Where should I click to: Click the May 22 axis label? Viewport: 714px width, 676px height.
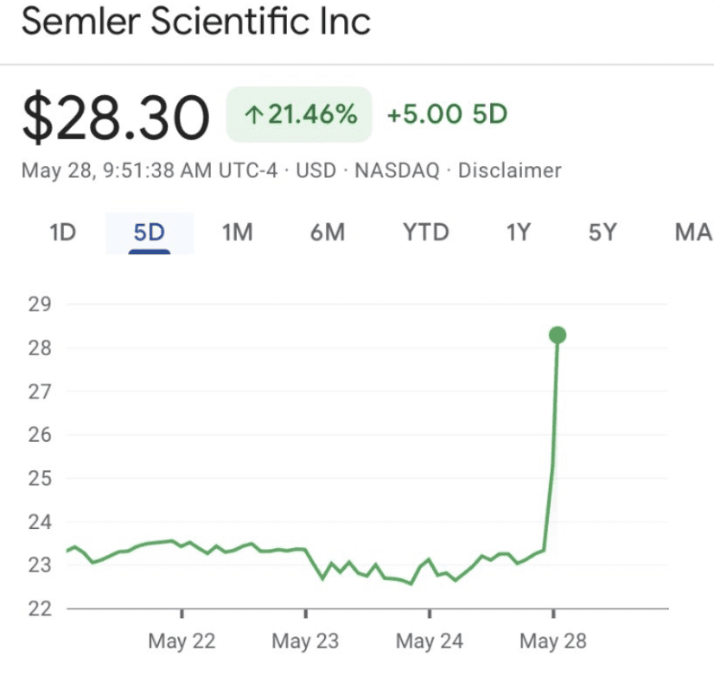coord(182,641)
